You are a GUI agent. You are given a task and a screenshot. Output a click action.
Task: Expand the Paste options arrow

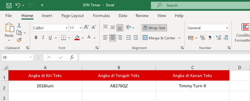click(x=9, y=40)
